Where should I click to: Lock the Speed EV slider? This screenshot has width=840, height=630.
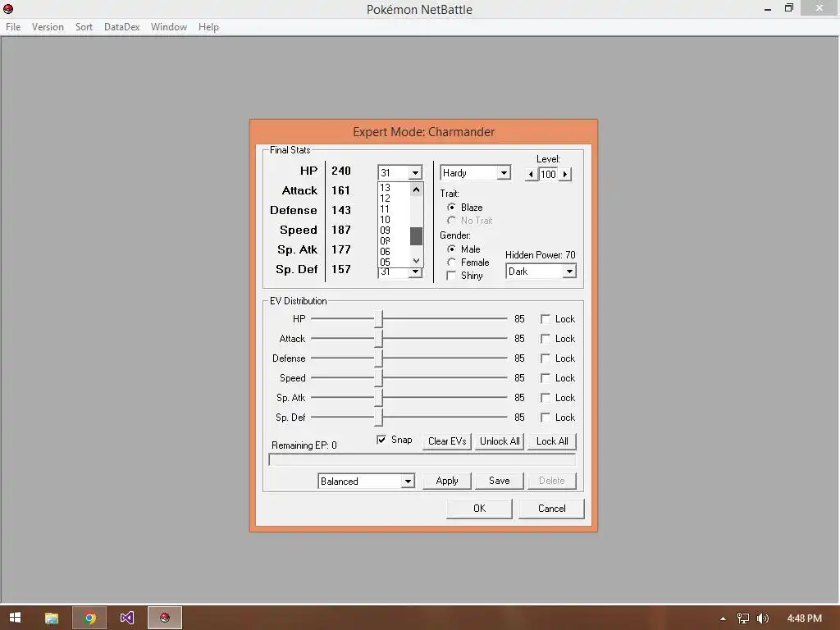coord(546,378)
